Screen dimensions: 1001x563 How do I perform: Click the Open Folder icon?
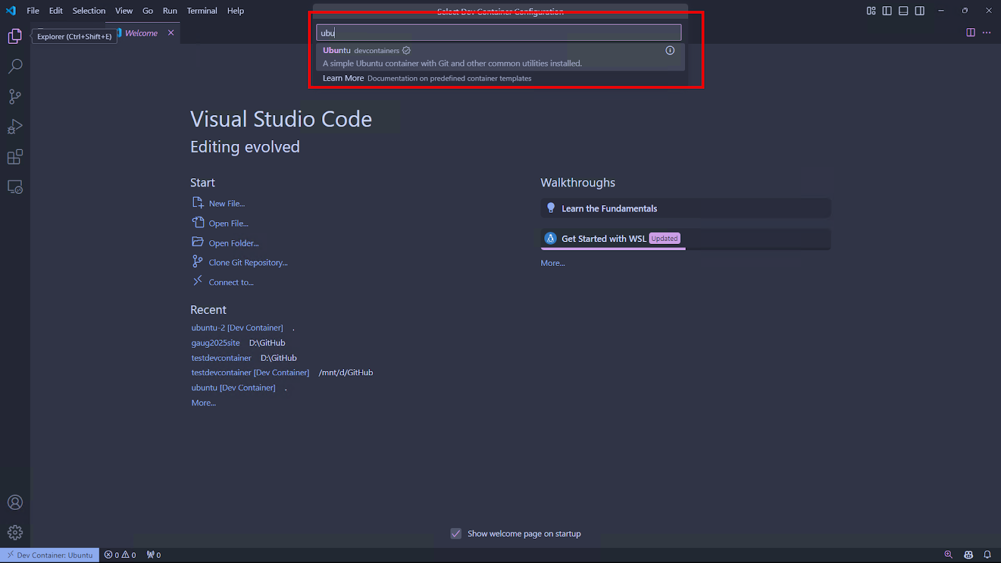pos(198,242)
